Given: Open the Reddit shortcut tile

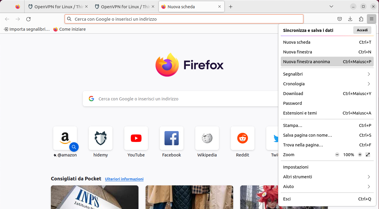Looking at the screenshot, I should pos(243,138).
